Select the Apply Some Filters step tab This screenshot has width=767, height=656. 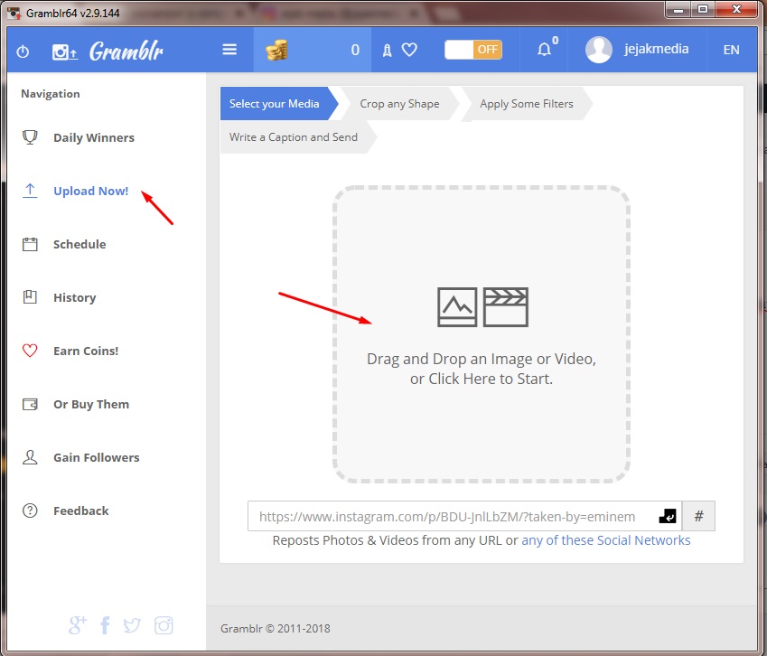pyautogui.click(x=527, y=104)
